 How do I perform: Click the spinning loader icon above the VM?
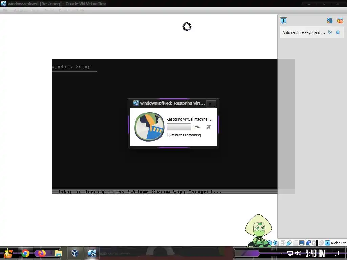tap(187, 27)
